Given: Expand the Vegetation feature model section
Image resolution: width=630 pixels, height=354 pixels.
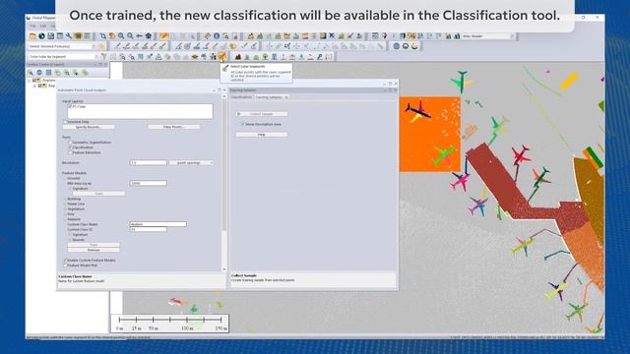Looking at the screenshot, I should pyautogui.click(x=65, y=208).
